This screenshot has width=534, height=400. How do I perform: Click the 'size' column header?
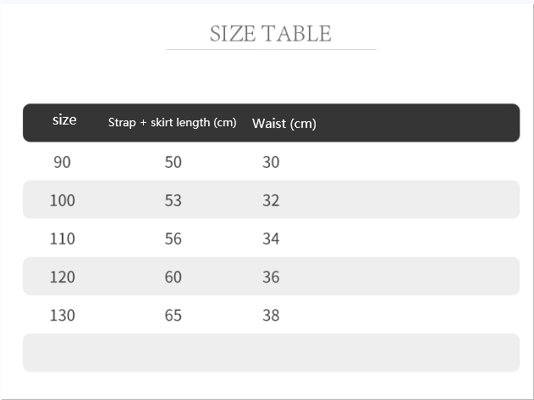pos(64,120)
